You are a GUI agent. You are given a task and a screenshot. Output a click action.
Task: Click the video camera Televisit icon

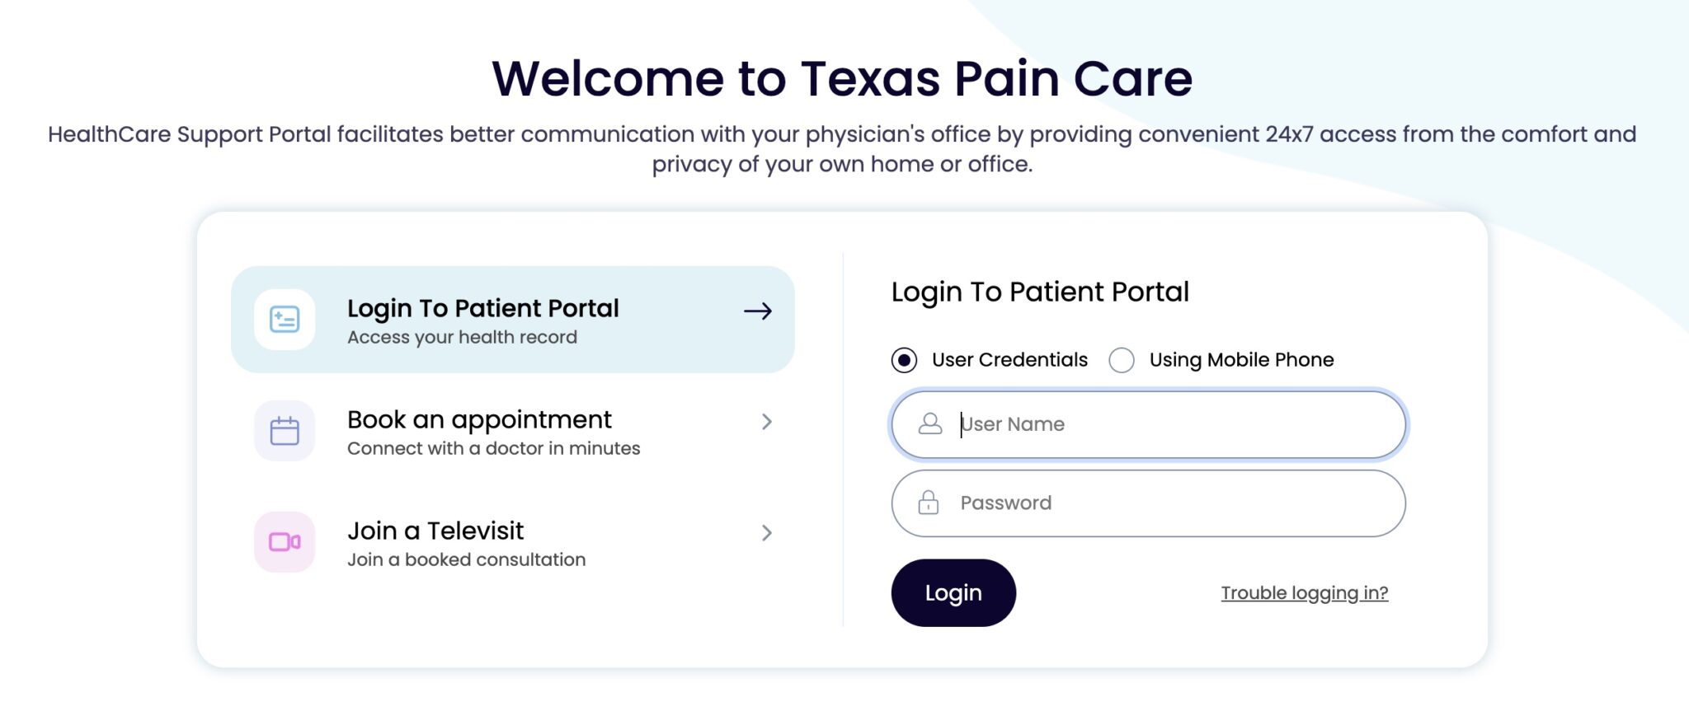click(285, 542)
